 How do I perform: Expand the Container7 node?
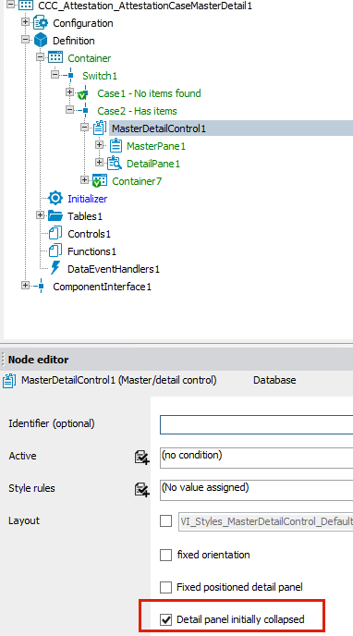point(84,179)
